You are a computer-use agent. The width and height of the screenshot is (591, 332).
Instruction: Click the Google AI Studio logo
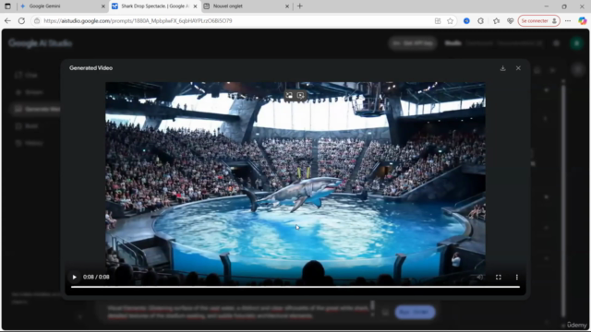click(x=40, y=43)
